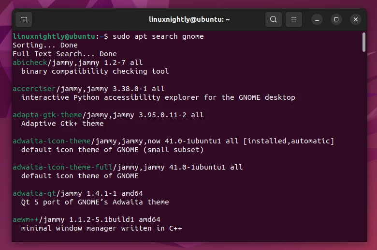Viewport: 377px width, 250px height.
Task: Click the 'Full Text Search... Done' line
Action: pos(64,54)
